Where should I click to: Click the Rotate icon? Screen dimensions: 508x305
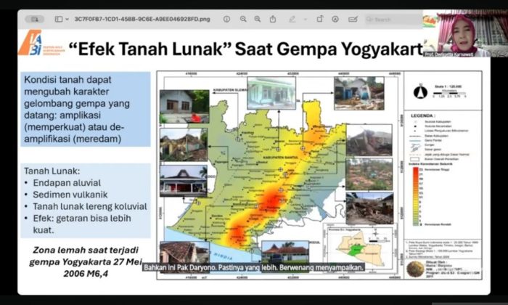pos(320,19)
